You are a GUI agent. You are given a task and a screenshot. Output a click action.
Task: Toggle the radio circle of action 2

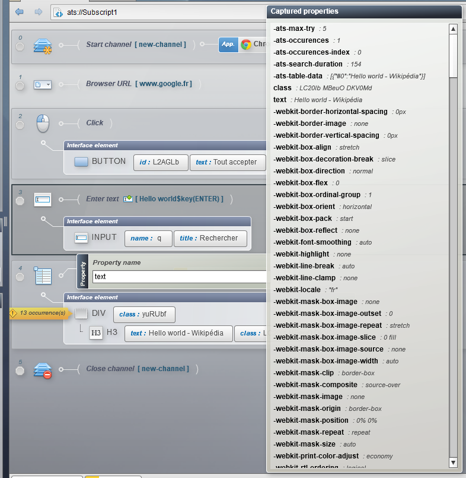tap(20, 125)
